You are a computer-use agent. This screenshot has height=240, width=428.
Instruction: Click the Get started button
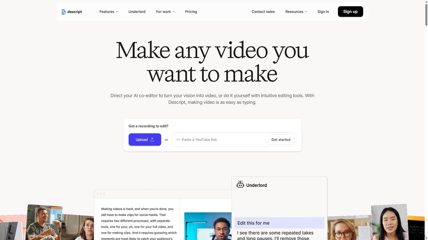click(x=281, y=140)
